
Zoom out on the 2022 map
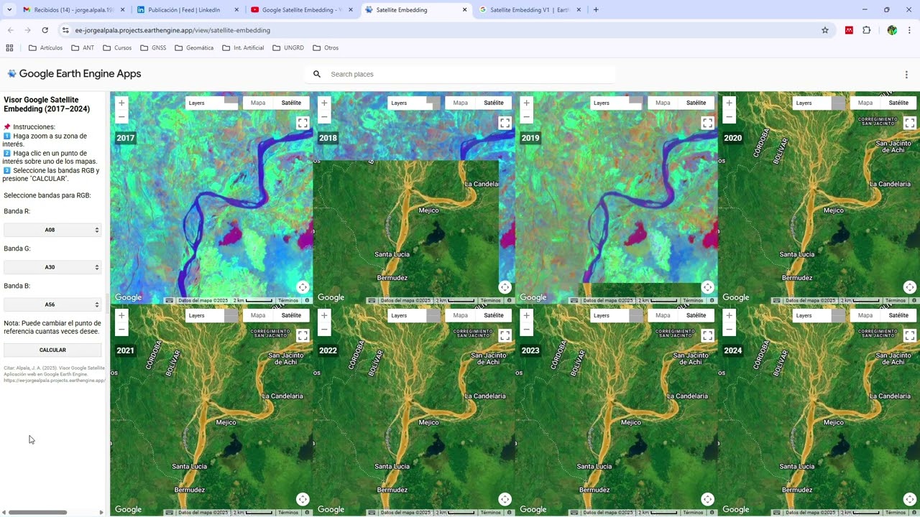pos(324,329)
